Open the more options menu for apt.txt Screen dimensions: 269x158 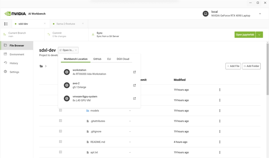[x=220, y=152]
